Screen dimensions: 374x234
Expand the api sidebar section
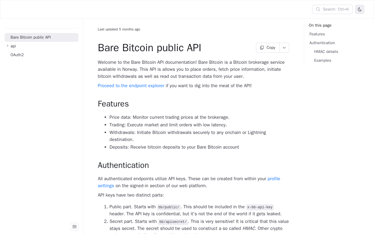(8, 46)
